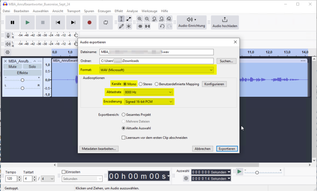
Task: Click the record meter microphone icon
Action: [x=8, y=35]
